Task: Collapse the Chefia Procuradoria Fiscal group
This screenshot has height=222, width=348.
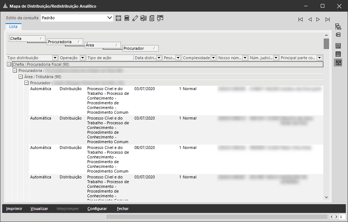Action: click(x=9, y=64)
